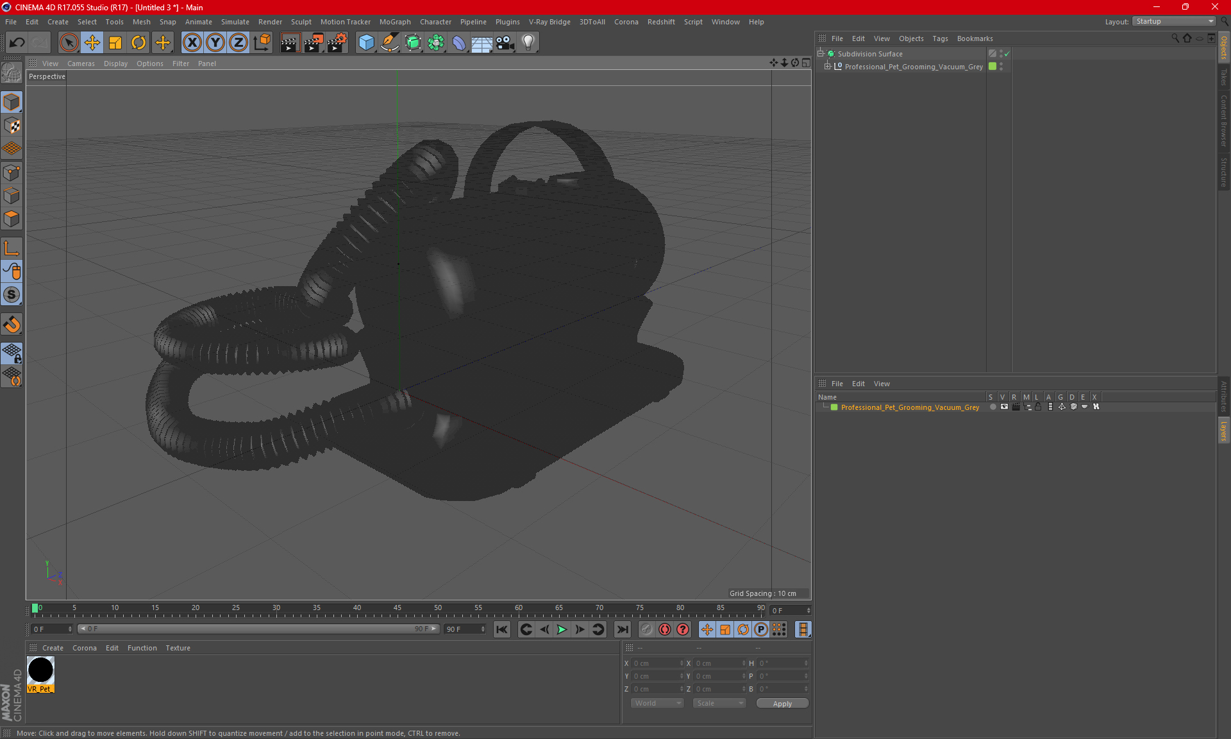Open the Scale mode dropdown

coord(719,703)
